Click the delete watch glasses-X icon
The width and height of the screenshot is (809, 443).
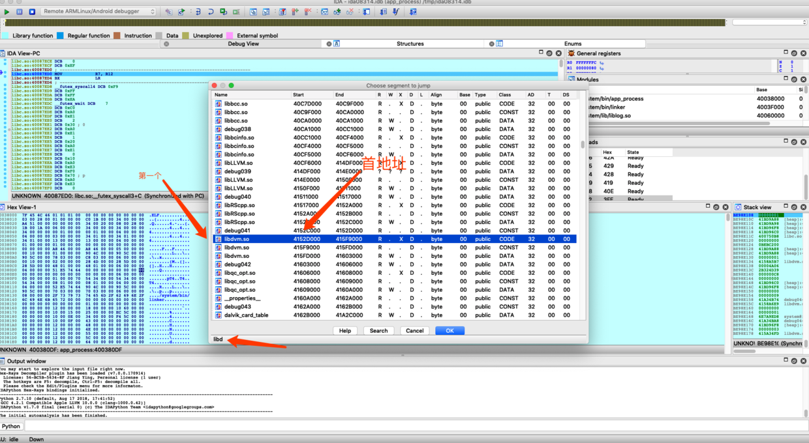pos(350,12)
